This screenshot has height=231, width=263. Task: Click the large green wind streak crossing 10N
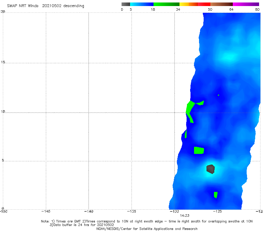(190, 110)
